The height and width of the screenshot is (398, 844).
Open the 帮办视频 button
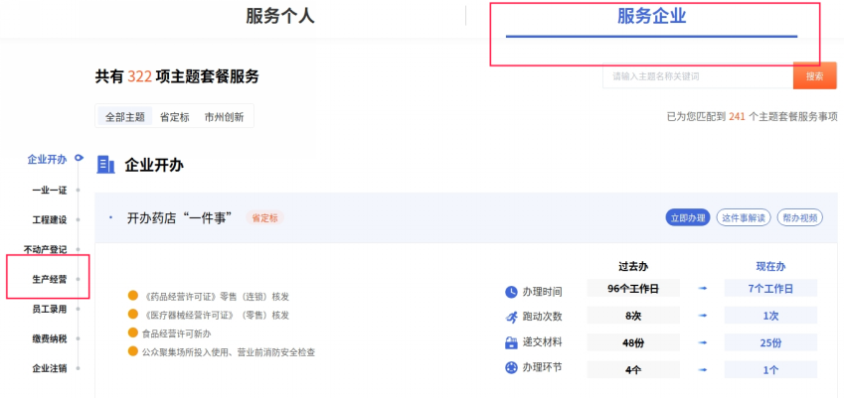[x=800, y=217]
